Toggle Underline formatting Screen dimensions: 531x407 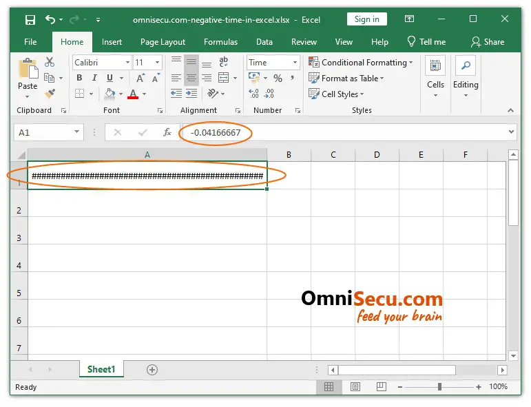click(x=110, y=78)
